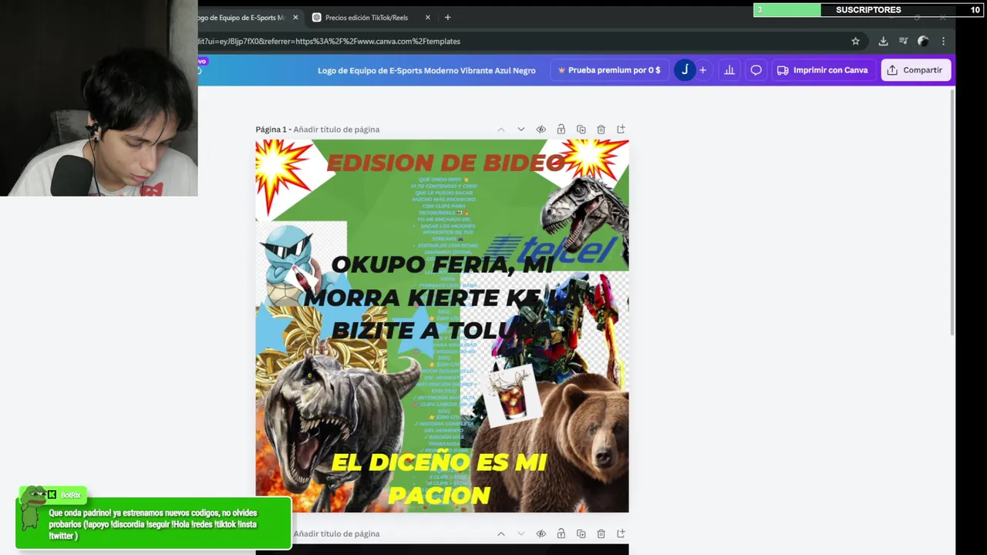The height and width of the screenshot is (555, 987).
Task: Edit the design title in the Canva header
Action: point(426,70)
